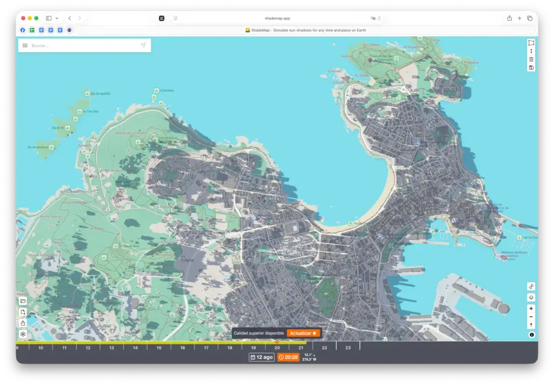The height and width of the screenshot is (385, 554).
Task: Jump timeline to hour 16
Action: [x=183, y=348]
